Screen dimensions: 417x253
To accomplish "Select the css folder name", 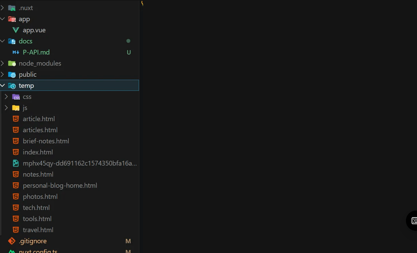I will pyautogui.click(x=27, y=97).
